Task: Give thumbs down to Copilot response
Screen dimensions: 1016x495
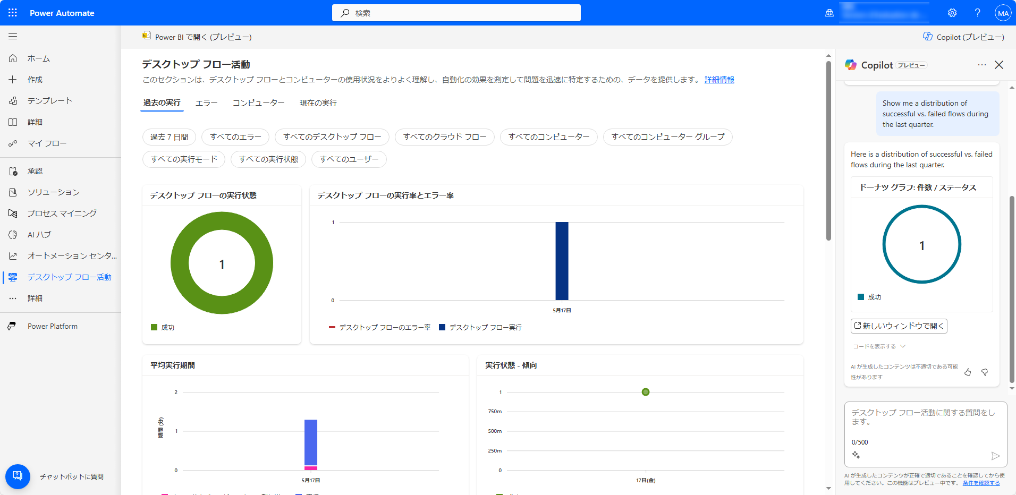Action: 985,372
